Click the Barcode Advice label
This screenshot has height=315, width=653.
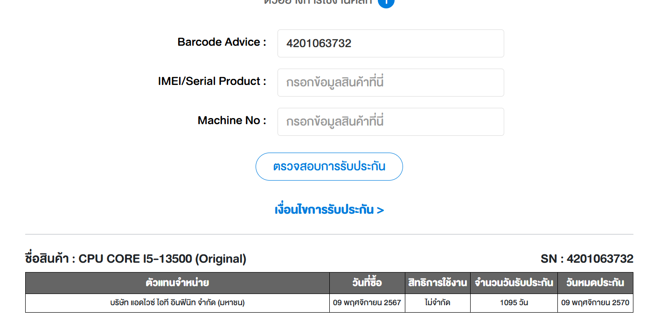[222, 42]
